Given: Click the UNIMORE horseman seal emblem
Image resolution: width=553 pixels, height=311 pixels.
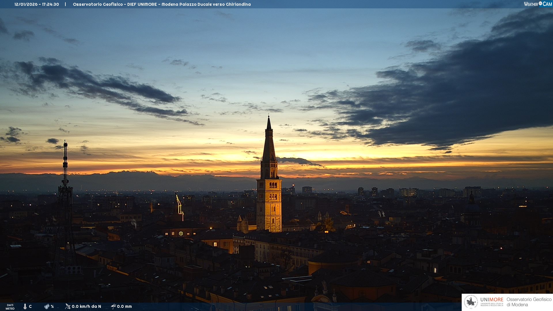Looking at the screenshot, I should pyautogui.click(x=471, y=302).
